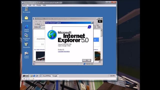Click the horizontal scrollbar right arrow in IE
Image resolution: width=160 pixels, height=90 pixels.
(99, 61)
